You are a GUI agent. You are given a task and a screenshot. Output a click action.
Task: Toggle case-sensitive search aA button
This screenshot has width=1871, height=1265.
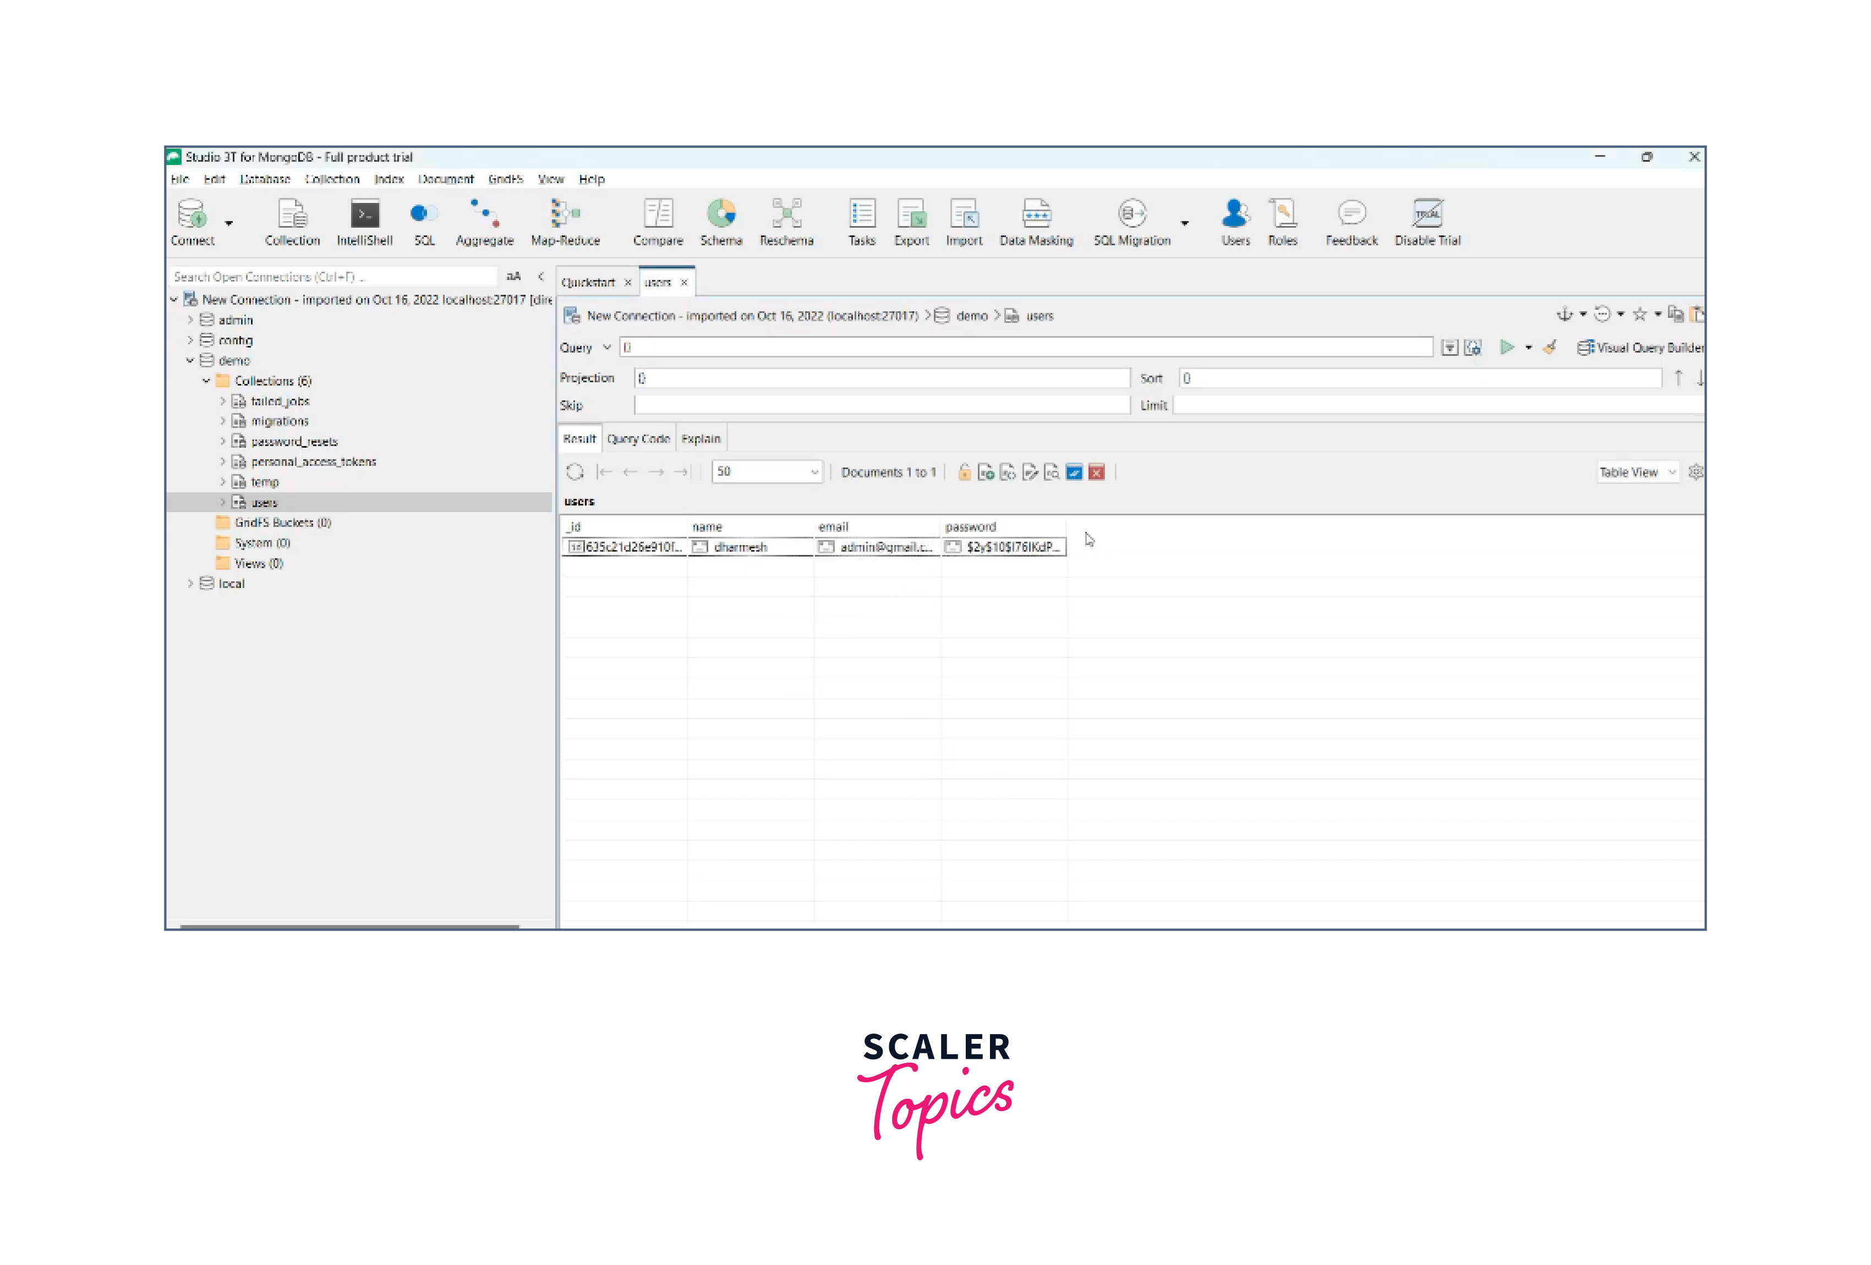coord(513,276)
